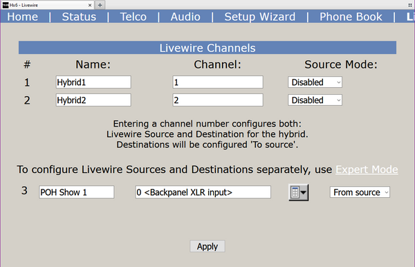Go to the Home page
Viewport: 415px width, 267px height.
tap(23, 17)
